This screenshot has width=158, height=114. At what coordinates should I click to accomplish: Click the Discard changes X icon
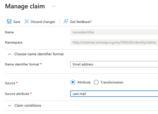coord(27,22)
